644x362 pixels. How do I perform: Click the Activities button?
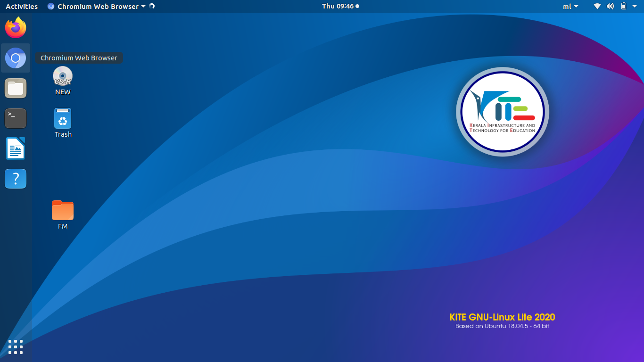coord(22,7)
